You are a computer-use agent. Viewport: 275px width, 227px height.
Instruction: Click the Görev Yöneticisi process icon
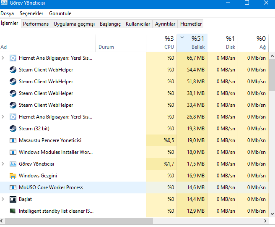pyautogui.click(x=13, y=164)
